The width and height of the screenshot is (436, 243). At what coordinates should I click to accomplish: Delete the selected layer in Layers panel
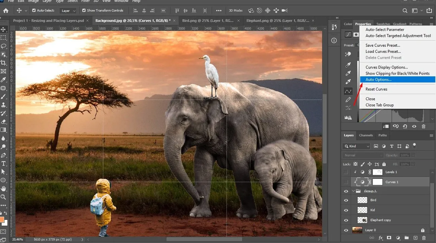(x=424, y=238)
